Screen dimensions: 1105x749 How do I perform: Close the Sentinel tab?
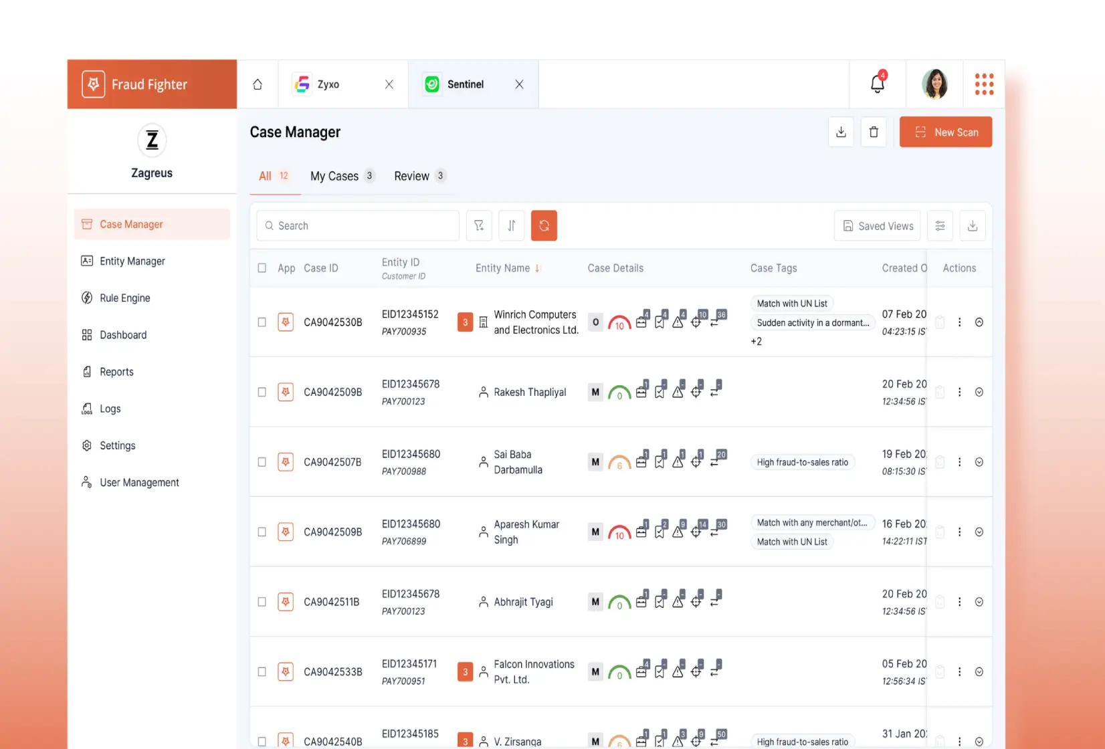point(519,84)
